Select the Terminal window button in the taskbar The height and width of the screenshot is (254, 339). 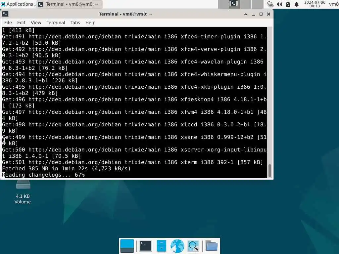(x=70, y=4)
